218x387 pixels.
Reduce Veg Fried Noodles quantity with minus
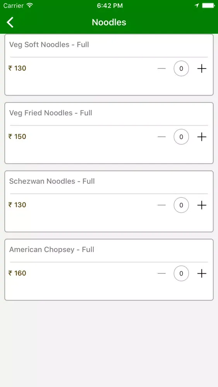[161, 137]
